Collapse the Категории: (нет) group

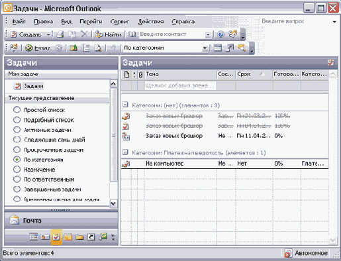[x=125, y=105]
